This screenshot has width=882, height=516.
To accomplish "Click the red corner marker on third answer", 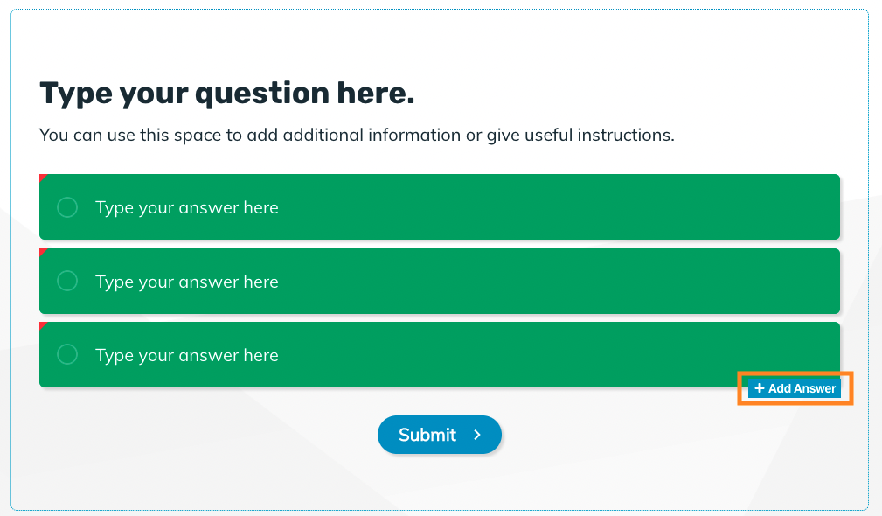I will click(42, 326).
